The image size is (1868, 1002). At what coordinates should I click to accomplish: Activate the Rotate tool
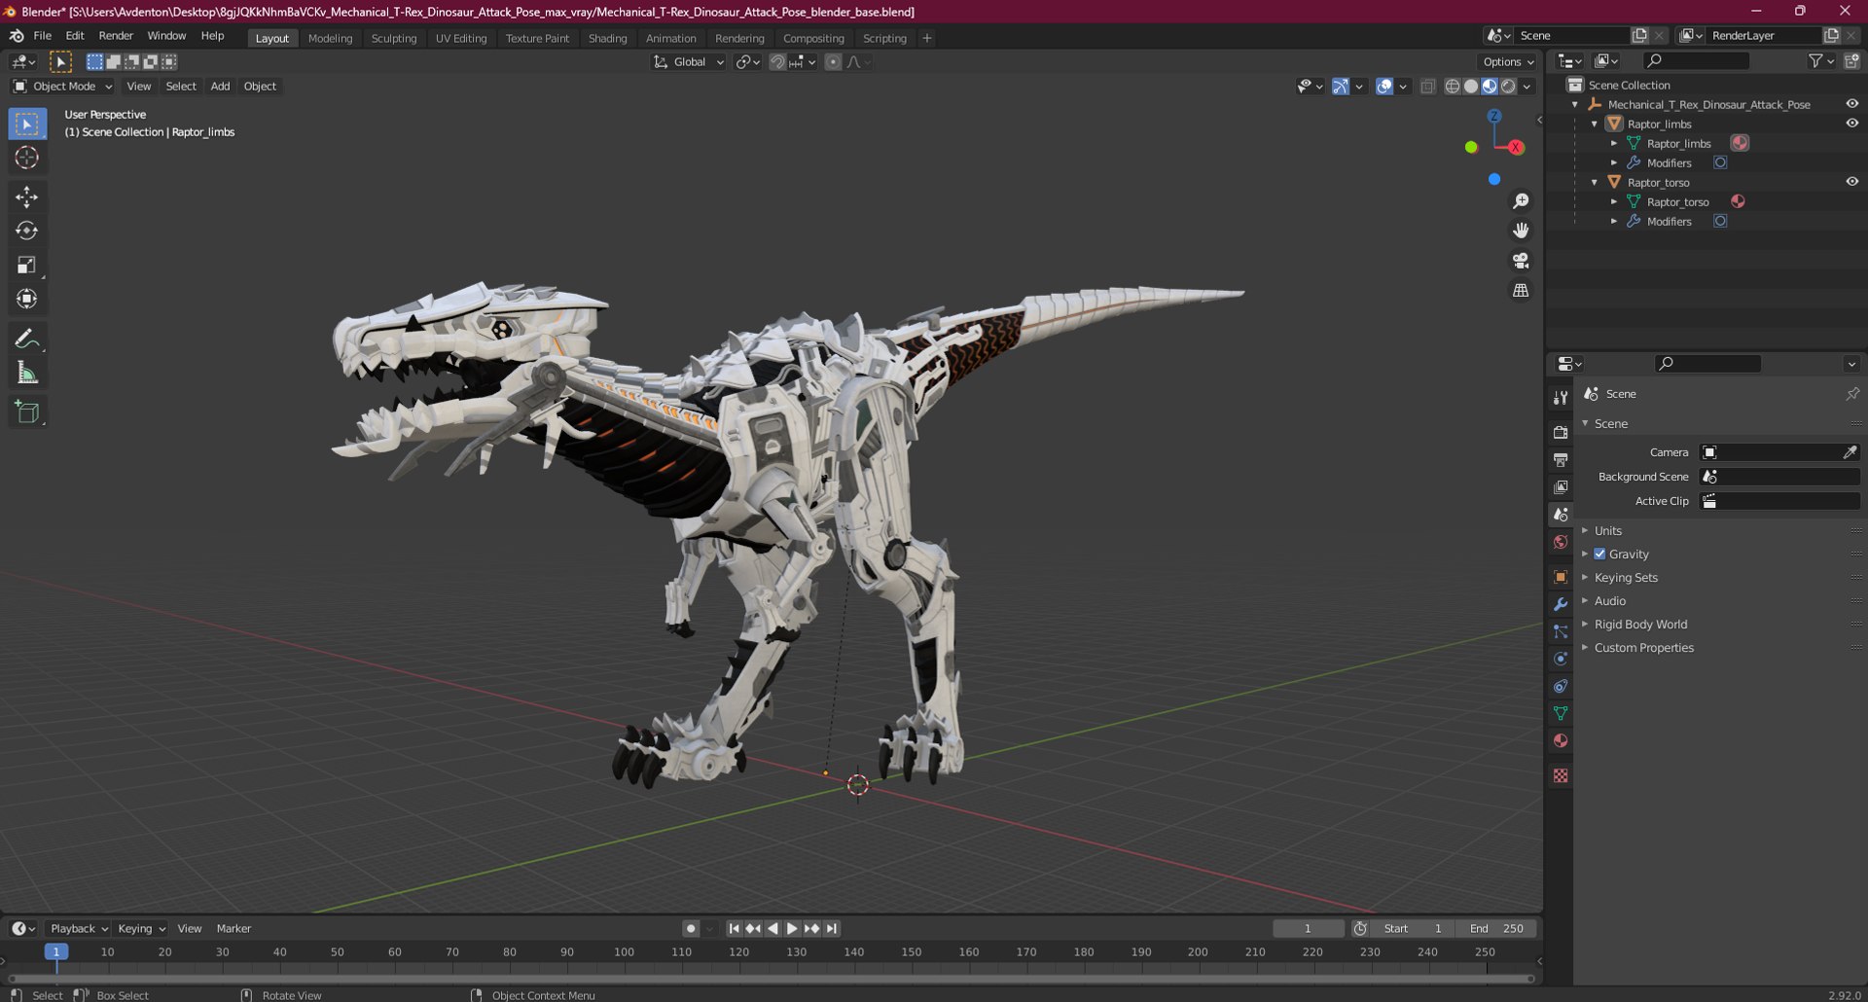coord(26,231)
